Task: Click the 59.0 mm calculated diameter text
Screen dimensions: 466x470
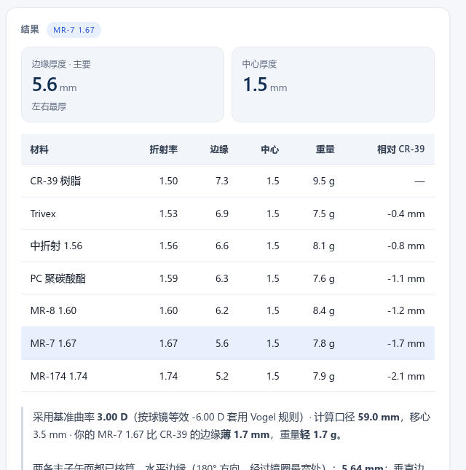Action: 379,417
